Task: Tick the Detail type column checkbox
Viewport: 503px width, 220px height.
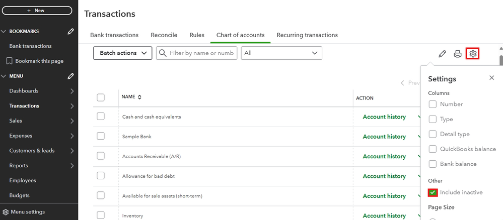Action: [x=433, y=134]
